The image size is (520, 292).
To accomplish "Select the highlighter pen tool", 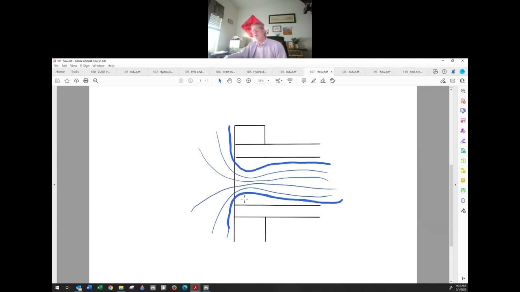I will click(314, 81).
